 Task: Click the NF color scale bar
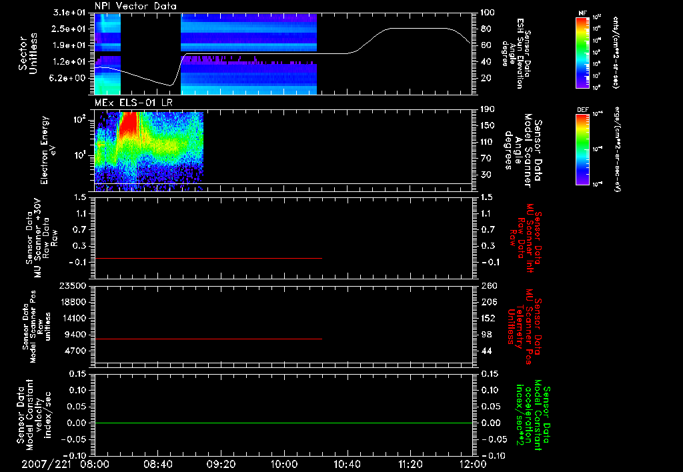click(x=582, y=53)
